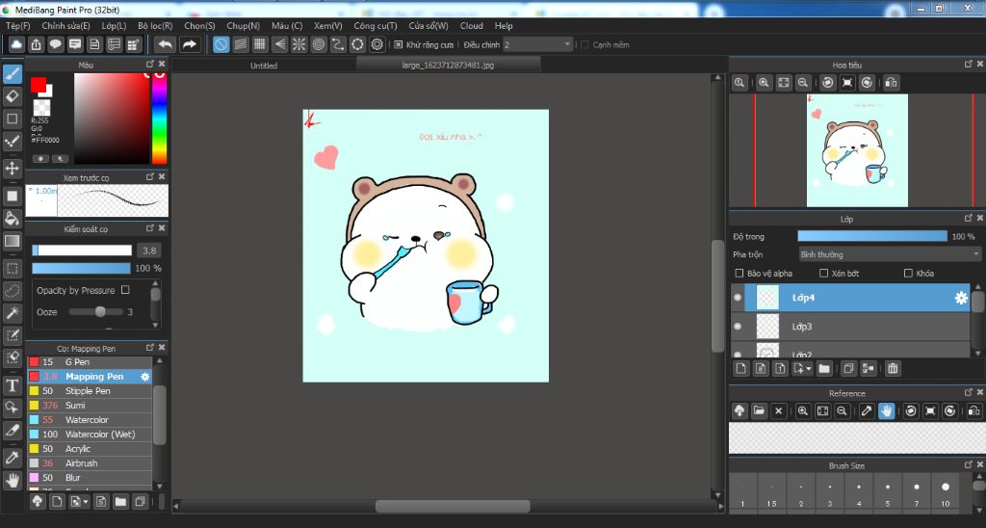
Task: Open reference image with folder icon
Action: click(x=759, y=411)
